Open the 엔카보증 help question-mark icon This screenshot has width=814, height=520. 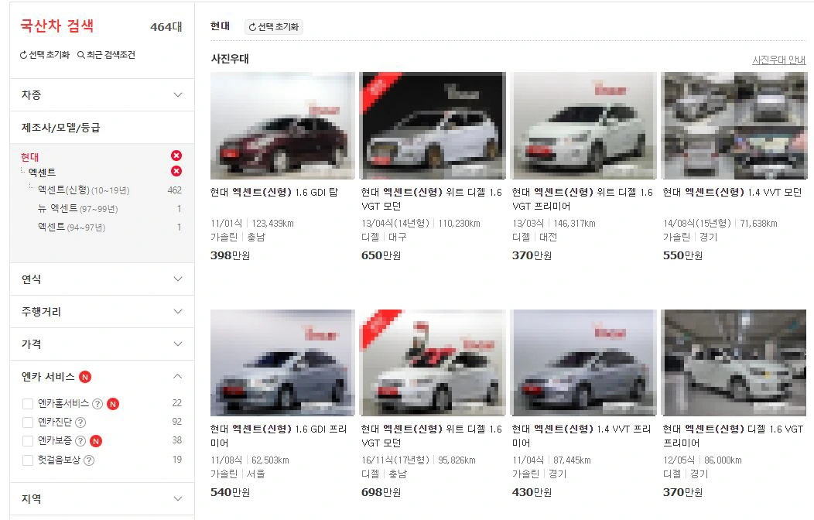coord(80,441)
